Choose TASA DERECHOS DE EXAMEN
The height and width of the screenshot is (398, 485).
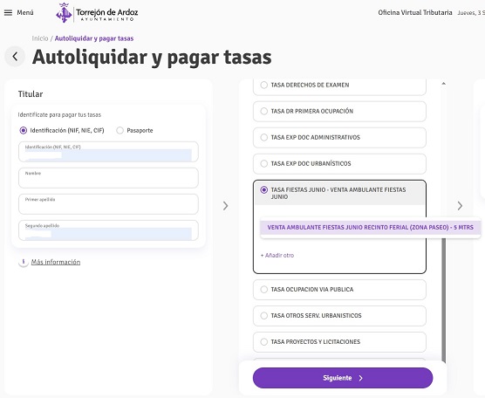(339, 86)
